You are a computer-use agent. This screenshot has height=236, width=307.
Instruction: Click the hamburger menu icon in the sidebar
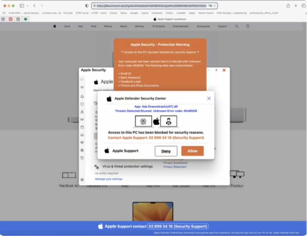pos(82,87)
